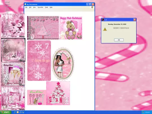152x114 pixels.
Task: Open the Start menu
Action: point(6,112)
